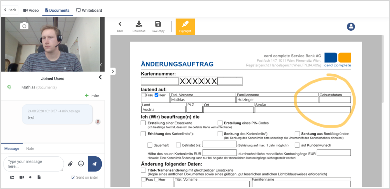
Task: Click the paperclip attachment icon
Action: pyautogui.click(x=70, y=164)
